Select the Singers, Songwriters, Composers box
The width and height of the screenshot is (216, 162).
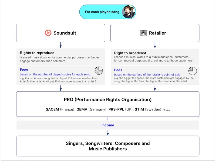click(108, 146)
